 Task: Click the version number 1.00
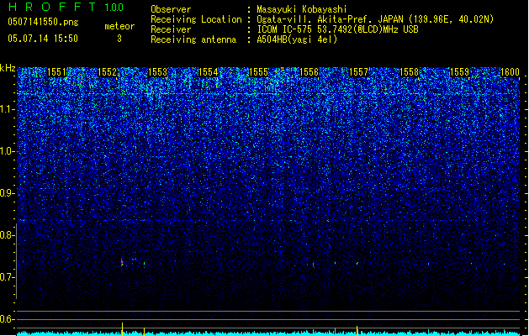[114, 7]
